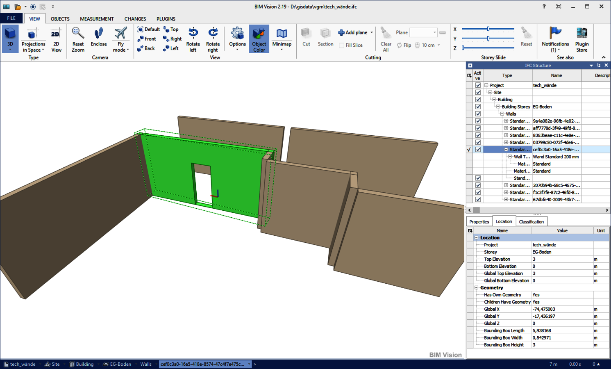Enable the Fill Slice checkbox

point(342,46)
